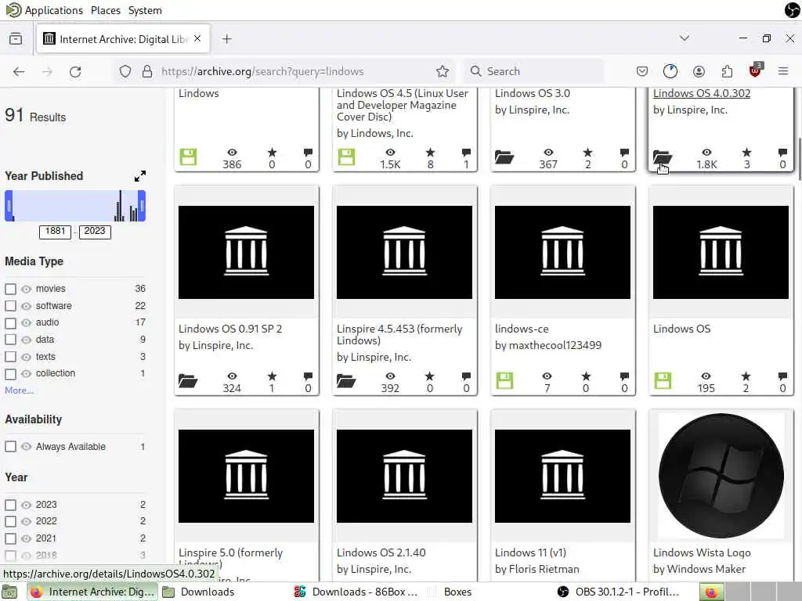
Task: Show site security lock information
Action: [147, 71]
